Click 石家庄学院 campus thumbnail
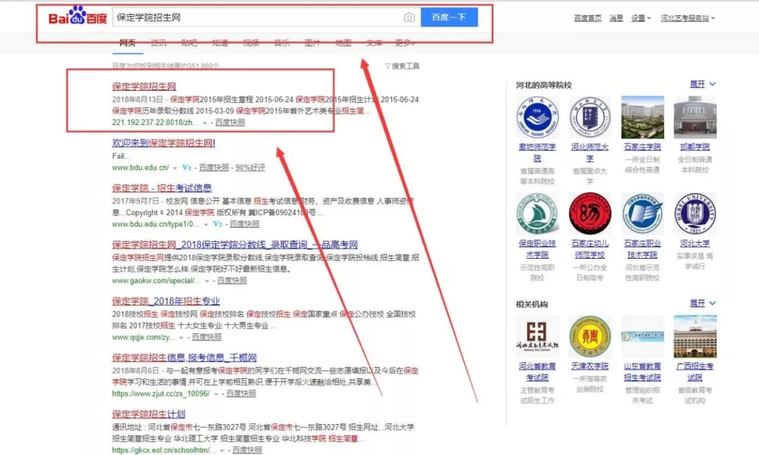Viewport: 759px width, 455px height. [642, 117]
